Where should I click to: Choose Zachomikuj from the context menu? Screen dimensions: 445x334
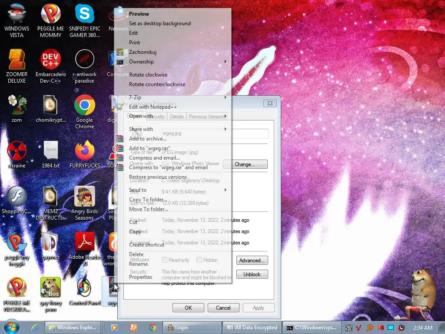pos(173,52)
